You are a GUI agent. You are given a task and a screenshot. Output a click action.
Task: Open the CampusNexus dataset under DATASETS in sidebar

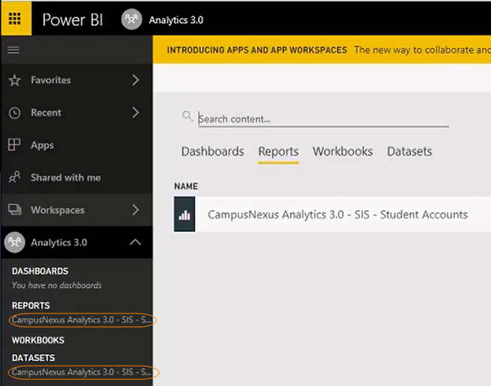click(81, 372)
